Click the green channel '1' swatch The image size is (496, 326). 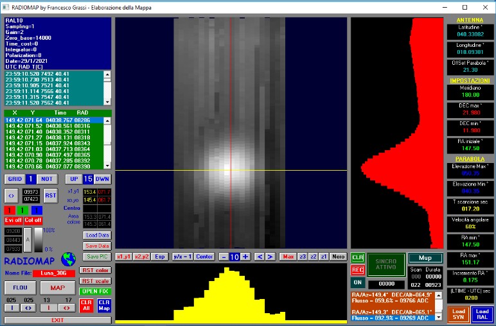point(22,210)
